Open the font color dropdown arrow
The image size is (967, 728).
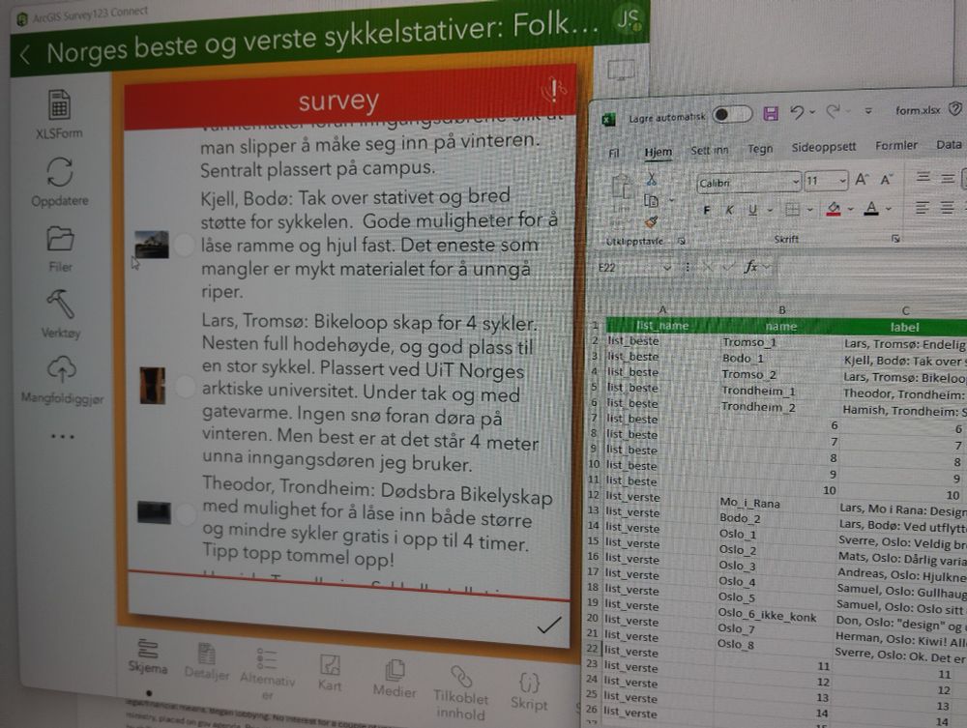click(889, 209)
